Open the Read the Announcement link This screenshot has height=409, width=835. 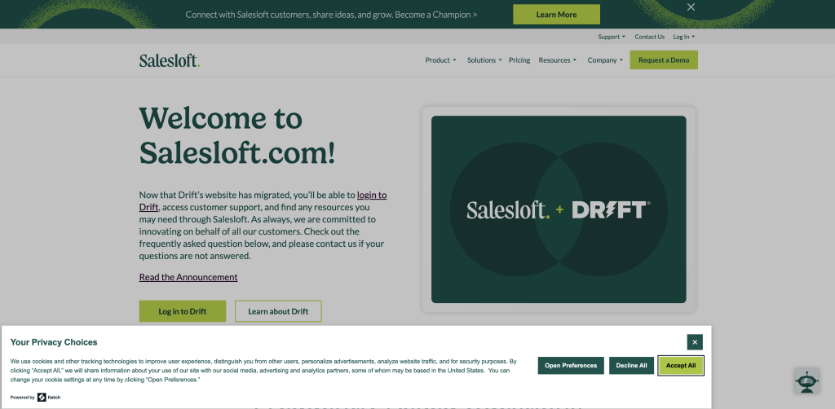point(188,277)
